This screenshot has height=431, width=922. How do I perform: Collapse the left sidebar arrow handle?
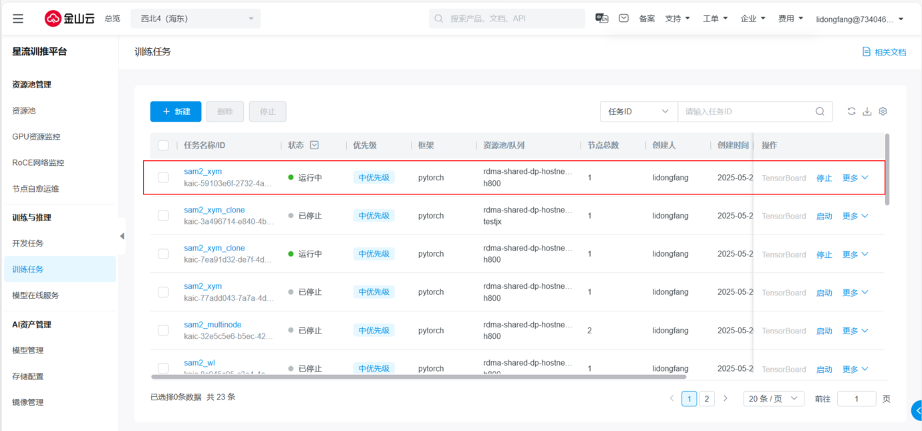pos(122,236)
